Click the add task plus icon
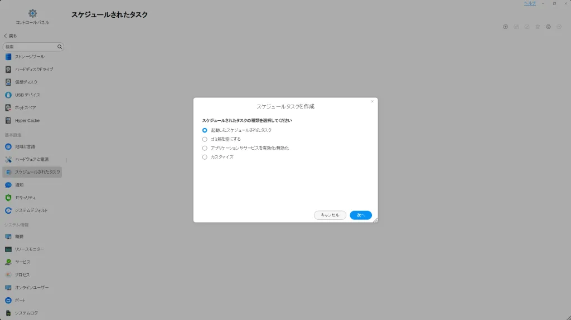Screen dimensions: 571x320 pyautogui.click(x=505, y=27)
